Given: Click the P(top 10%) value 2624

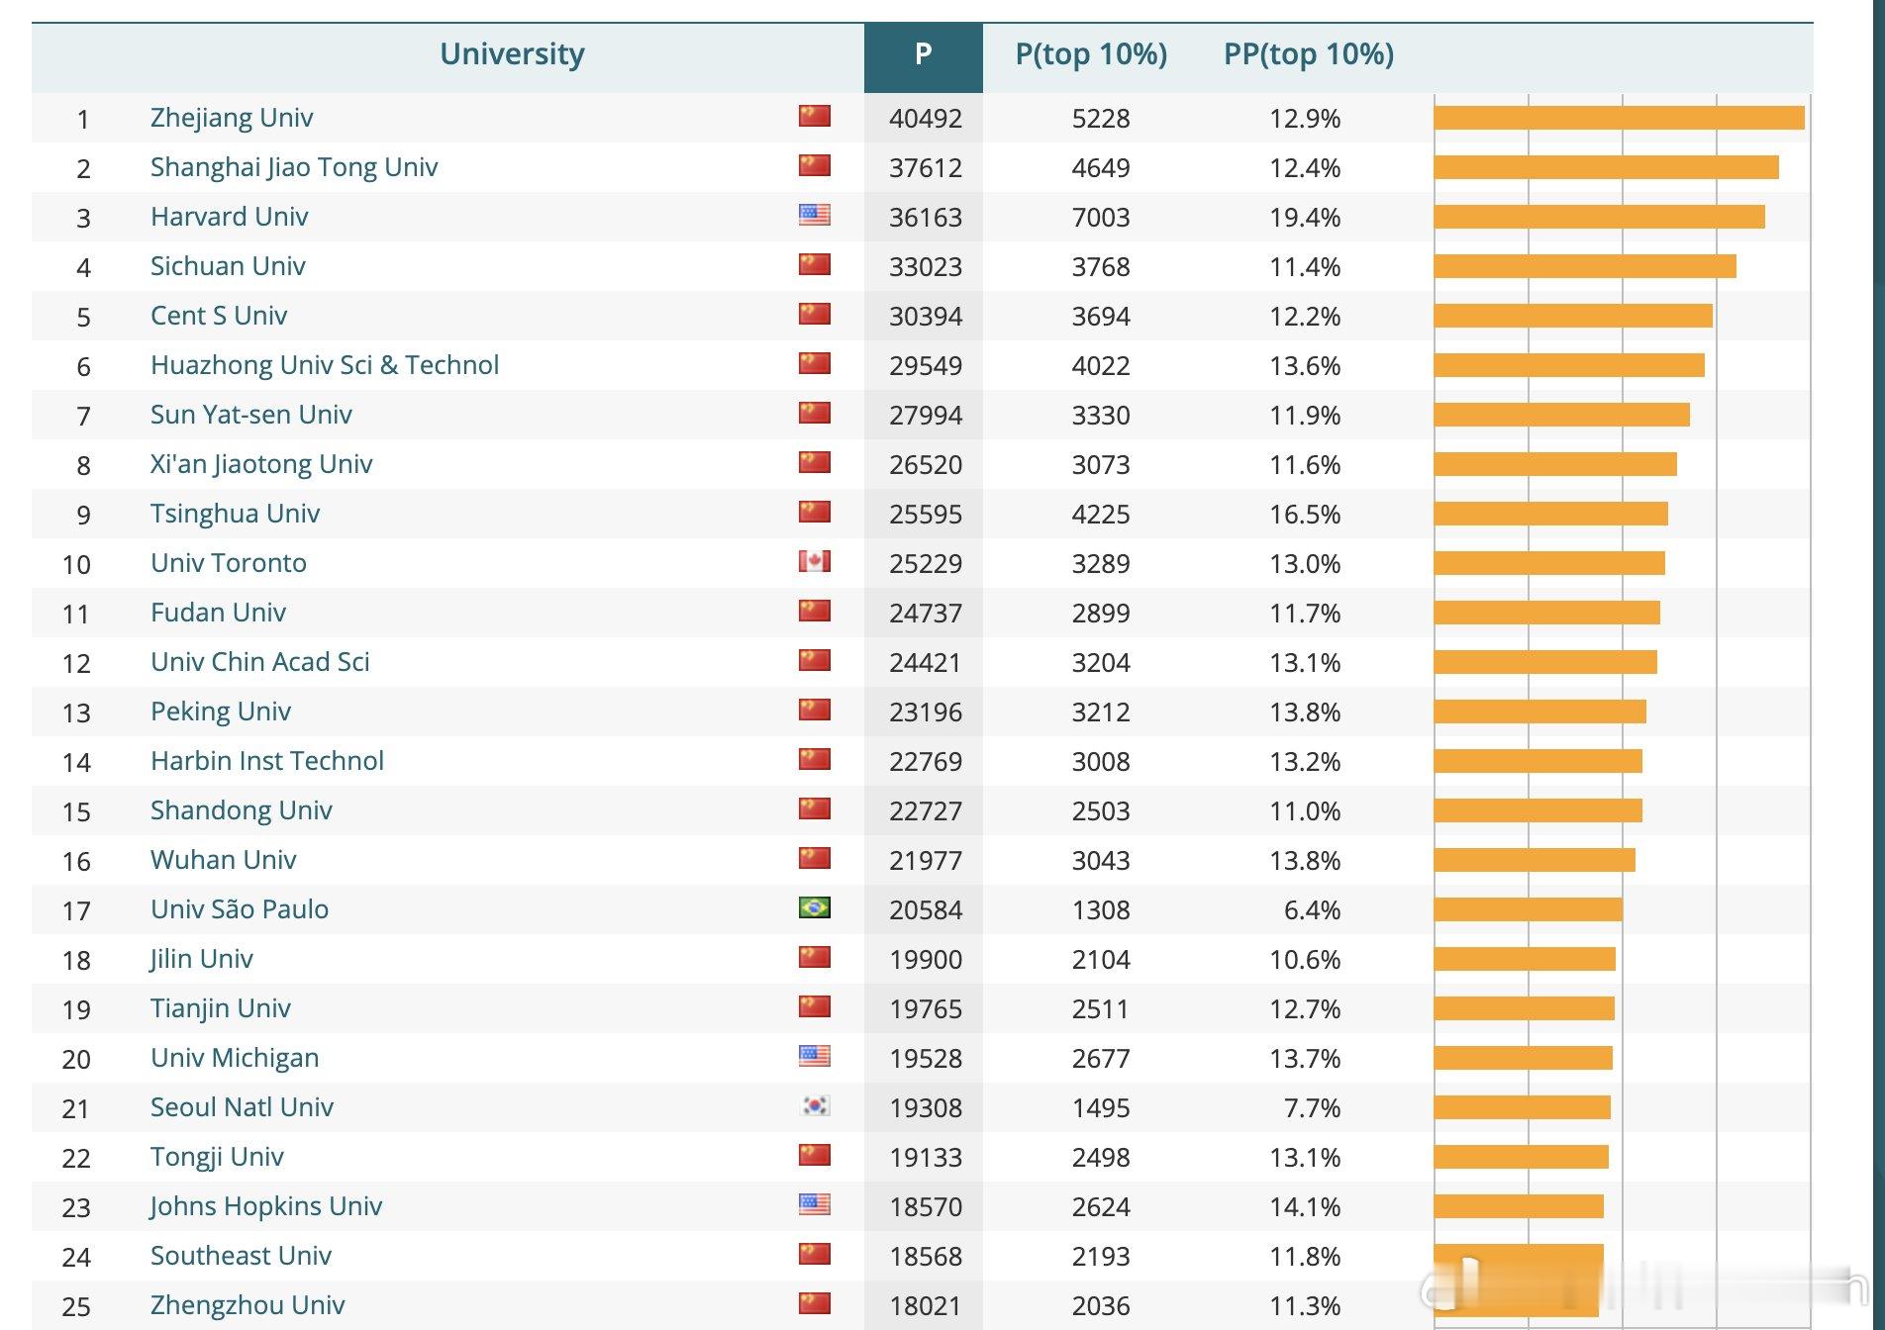Looking at the screenshot, I should coord(1101,1207).
